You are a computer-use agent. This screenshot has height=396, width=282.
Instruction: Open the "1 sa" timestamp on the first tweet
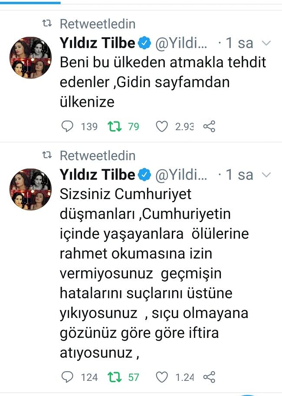click(x=239, y=43)
